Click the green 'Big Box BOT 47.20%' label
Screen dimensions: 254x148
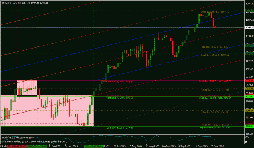coord(215,128)
